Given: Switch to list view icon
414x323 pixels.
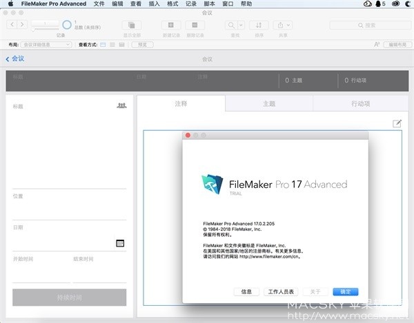Looking at the screenshot, I should tap(112, 45).
